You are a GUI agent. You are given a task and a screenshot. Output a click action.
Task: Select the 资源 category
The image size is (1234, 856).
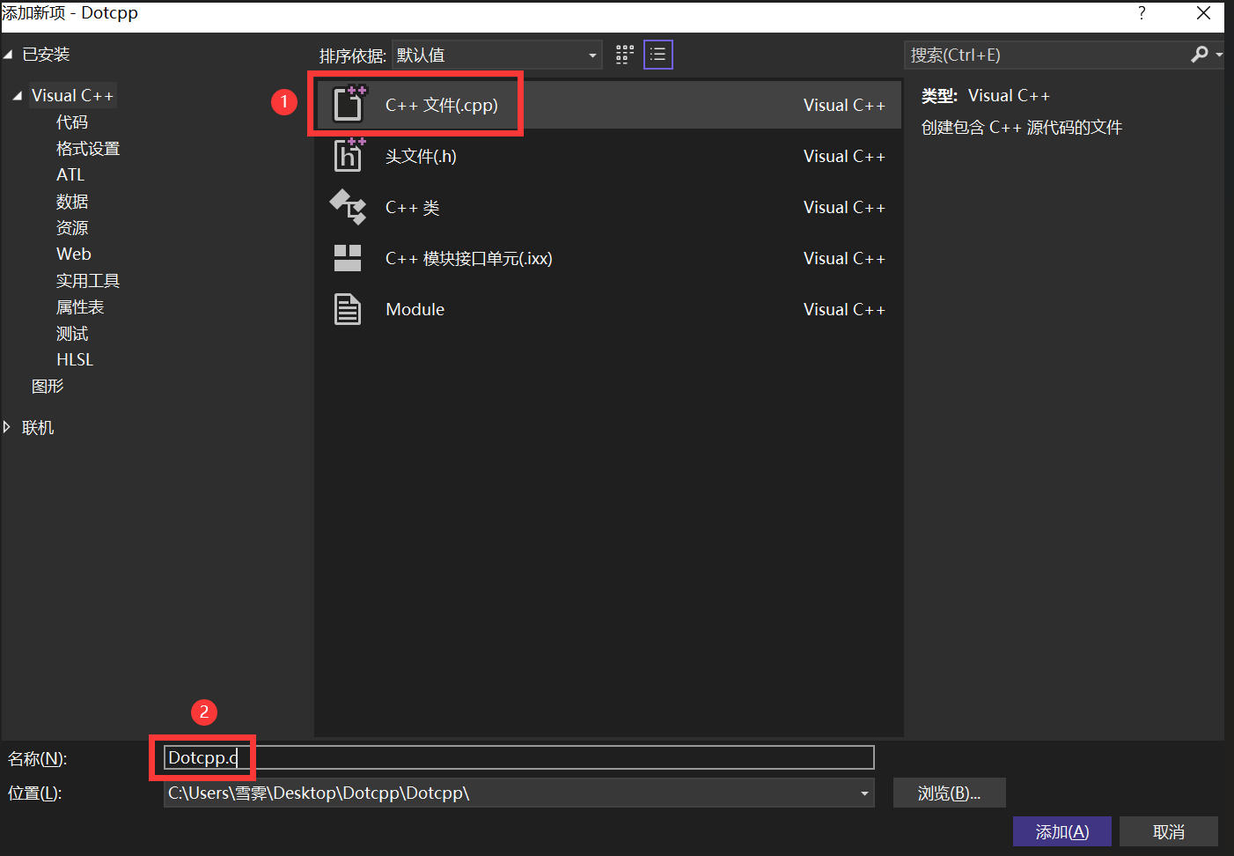pos(72,227)
